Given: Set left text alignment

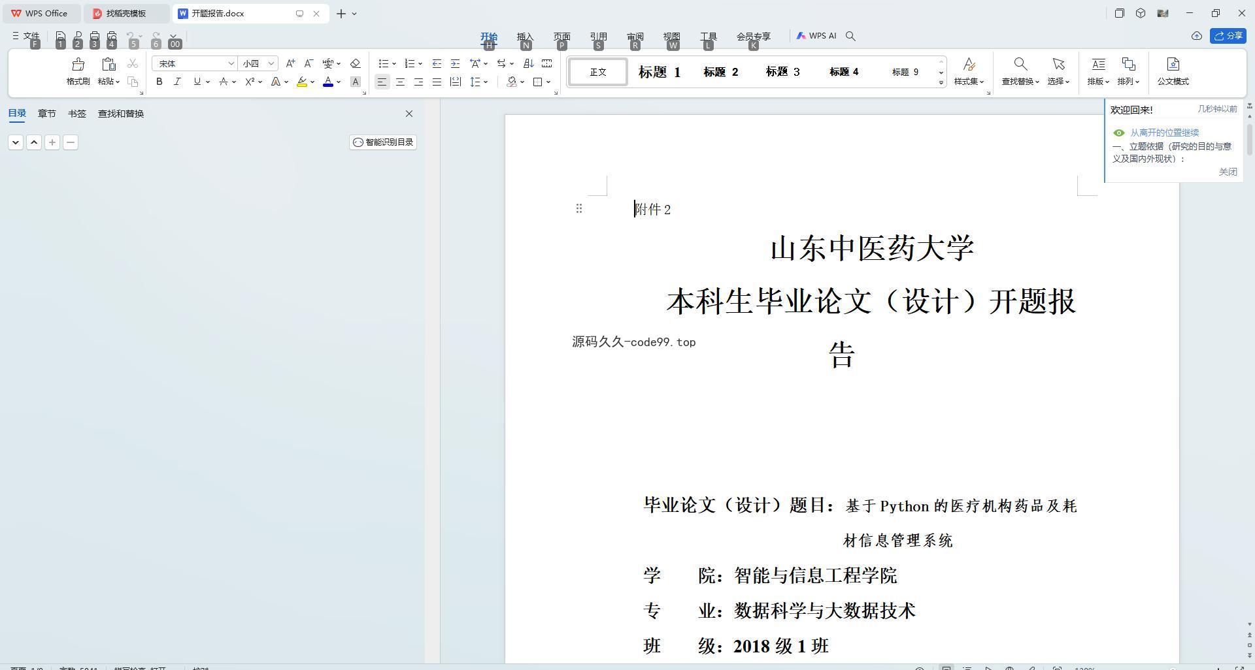Looking at the screenshot, I should [382, 82].
